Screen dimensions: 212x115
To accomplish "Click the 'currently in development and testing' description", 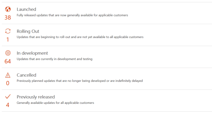I will [55, 59].
